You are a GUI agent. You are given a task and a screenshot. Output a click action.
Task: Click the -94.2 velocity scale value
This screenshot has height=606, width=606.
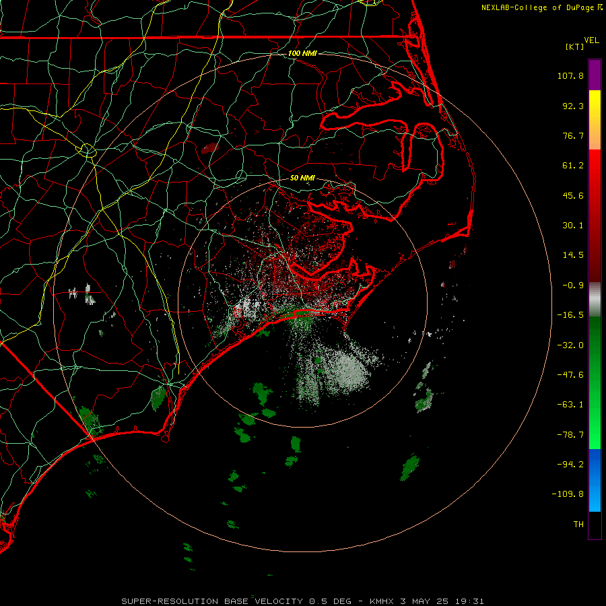point(570,464)
